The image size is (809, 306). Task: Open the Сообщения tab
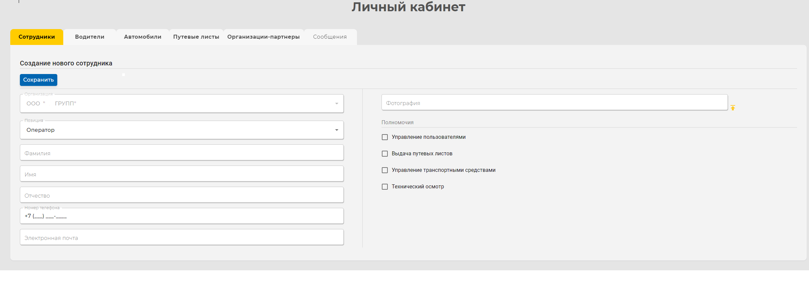pos(330,37)
